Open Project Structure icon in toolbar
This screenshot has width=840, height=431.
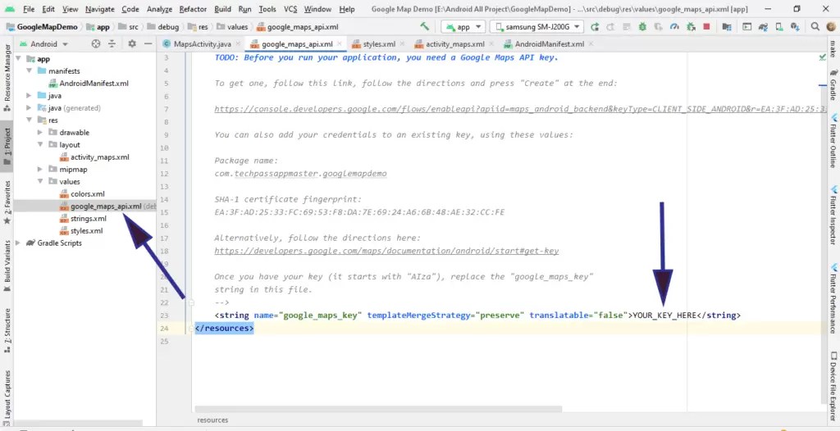tap(727, 27)
